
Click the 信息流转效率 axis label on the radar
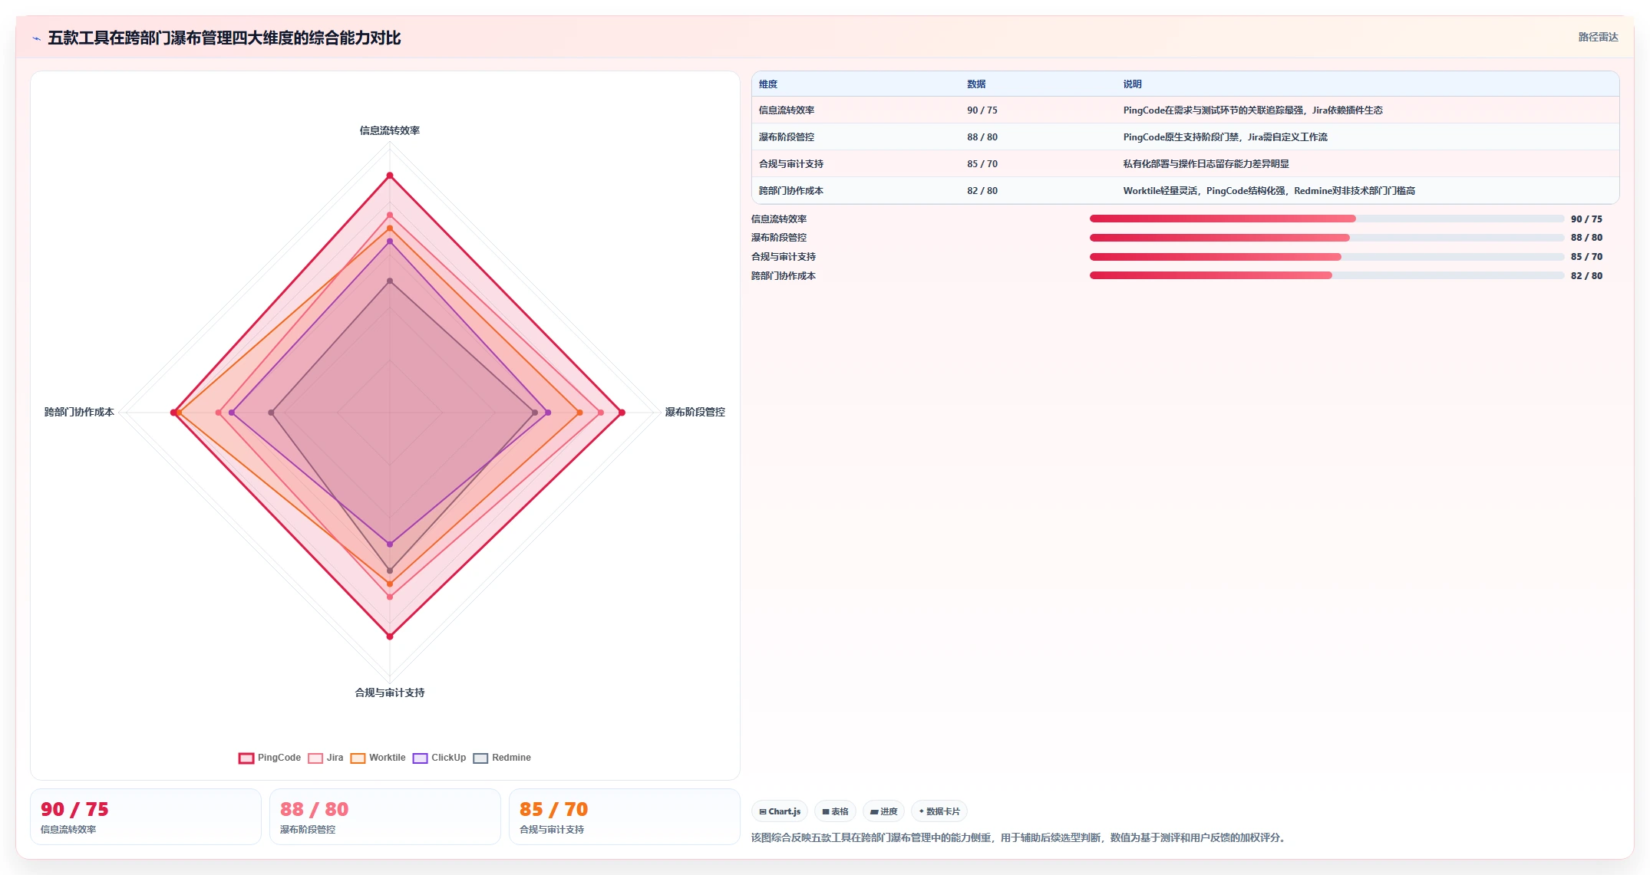tap(390, 130)
